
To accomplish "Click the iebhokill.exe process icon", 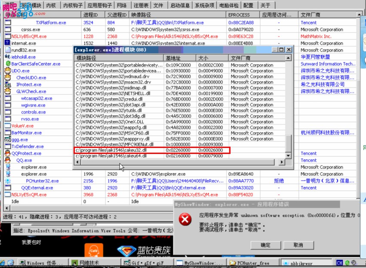I will point(8,57).
